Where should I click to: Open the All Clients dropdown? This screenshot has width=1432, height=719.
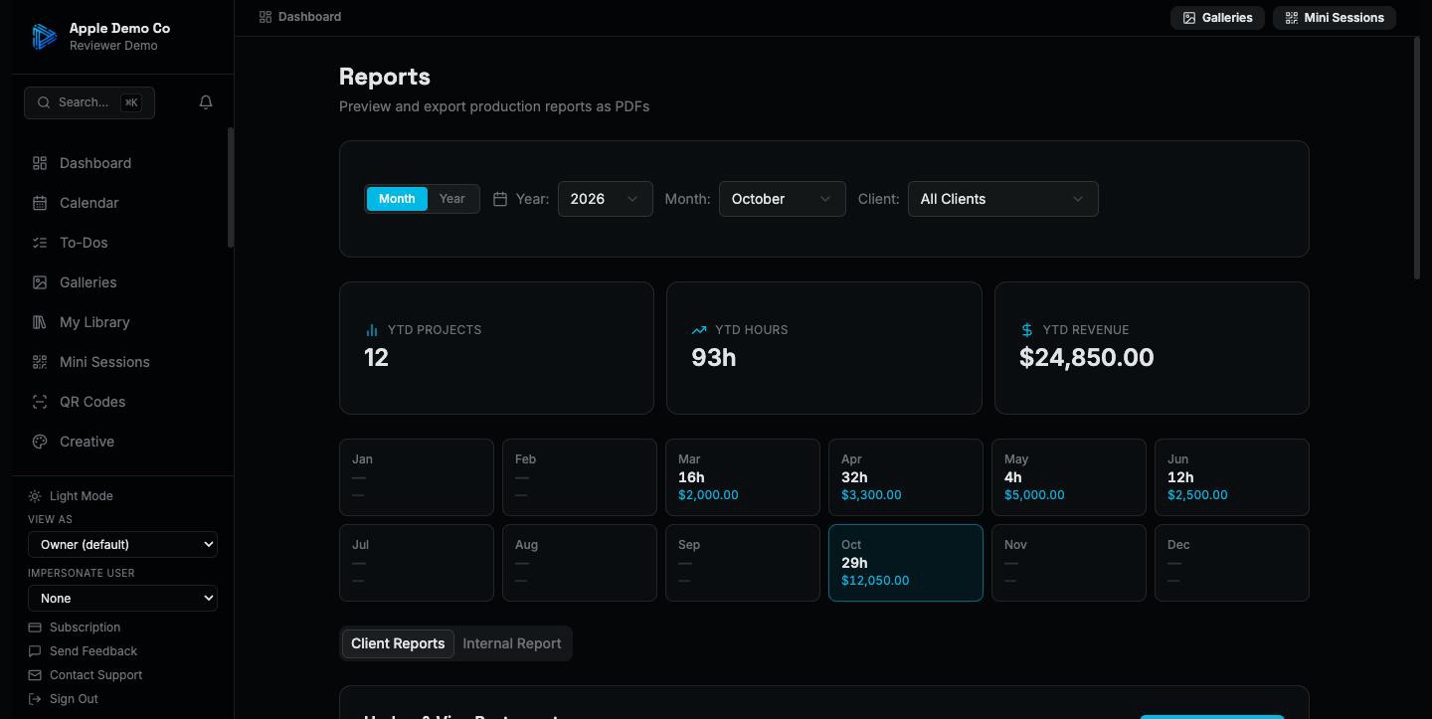[x=1003, y=199]
